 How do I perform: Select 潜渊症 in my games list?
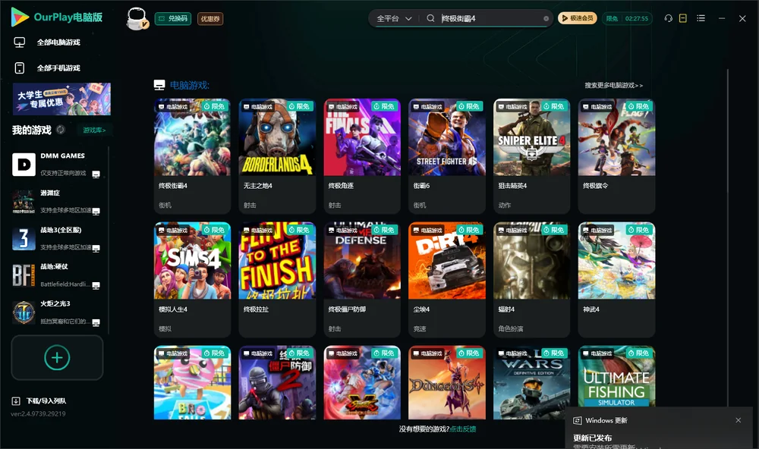click(x=57, y=201)
